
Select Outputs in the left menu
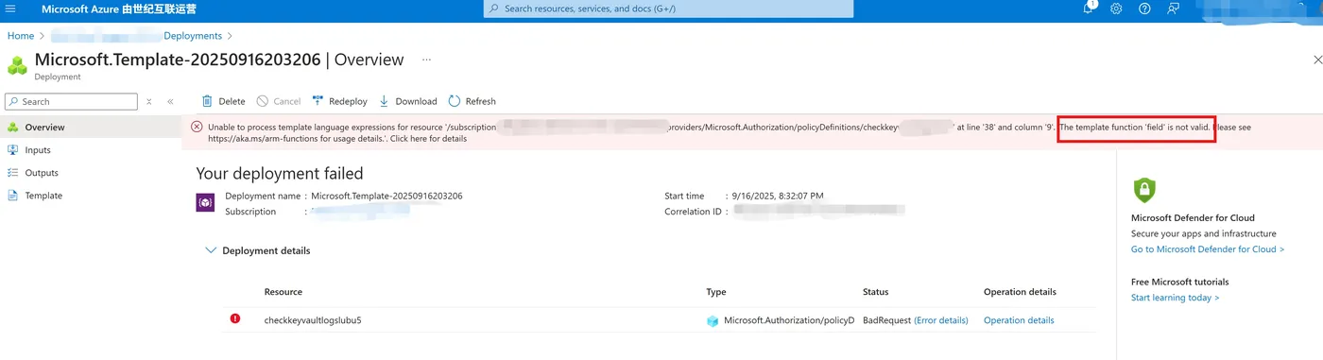point(42,173)
